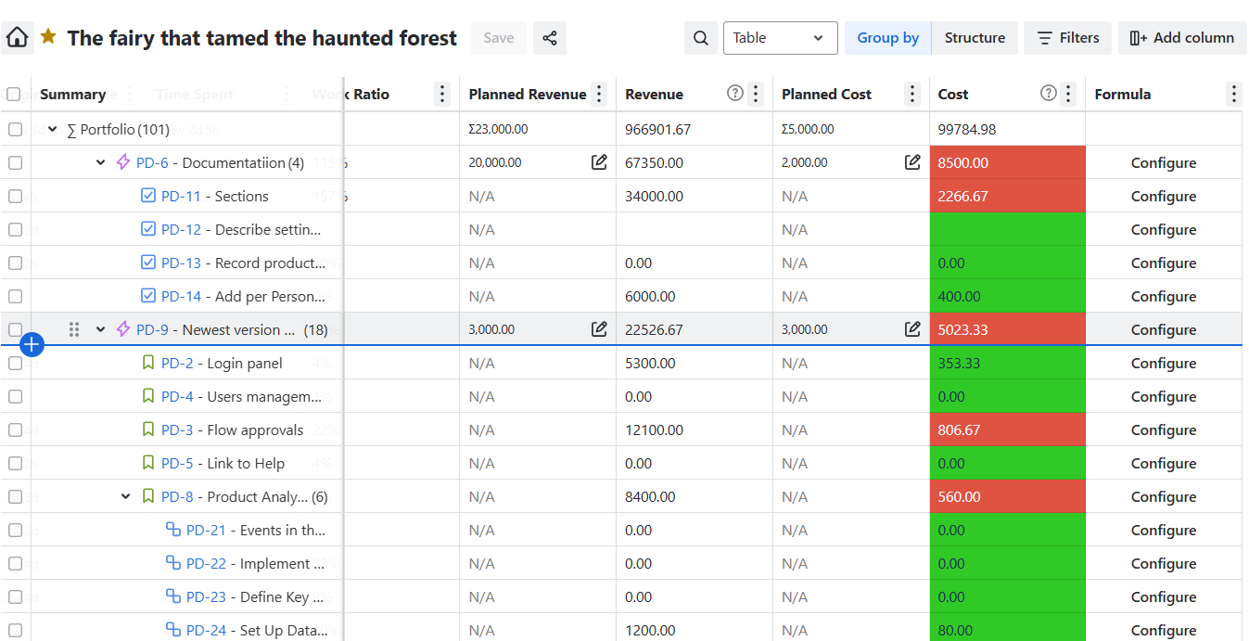Click red Cost cell 8500.00
The width and height of the screenshot is (1249, 641).
point(1007,162)
